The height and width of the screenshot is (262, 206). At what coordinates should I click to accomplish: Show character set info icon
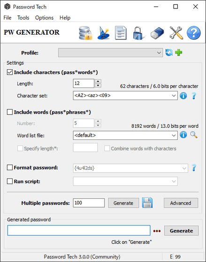183,96
